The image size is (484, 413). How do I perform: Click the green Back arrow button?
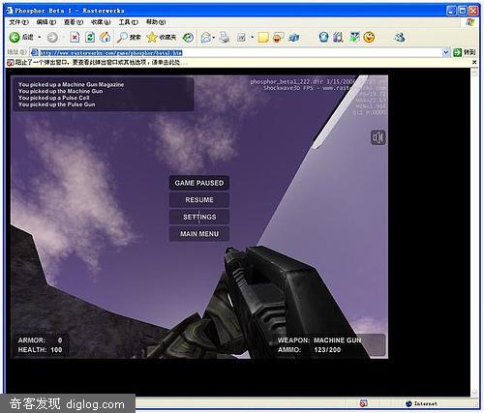pyautogui.click(x=15, y=38)
